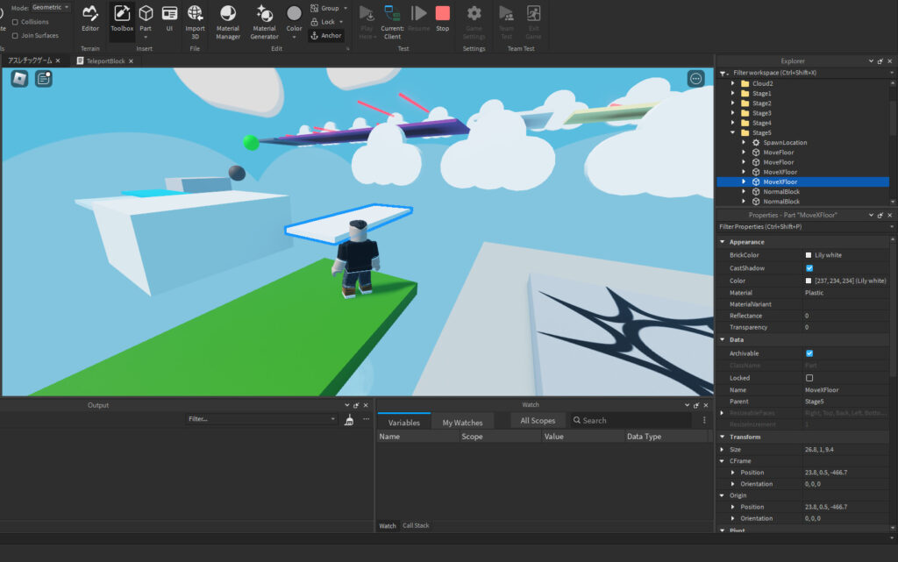Toggle the Locked checkbox
The image size is (898, 562).
click(x=809, y=378)
